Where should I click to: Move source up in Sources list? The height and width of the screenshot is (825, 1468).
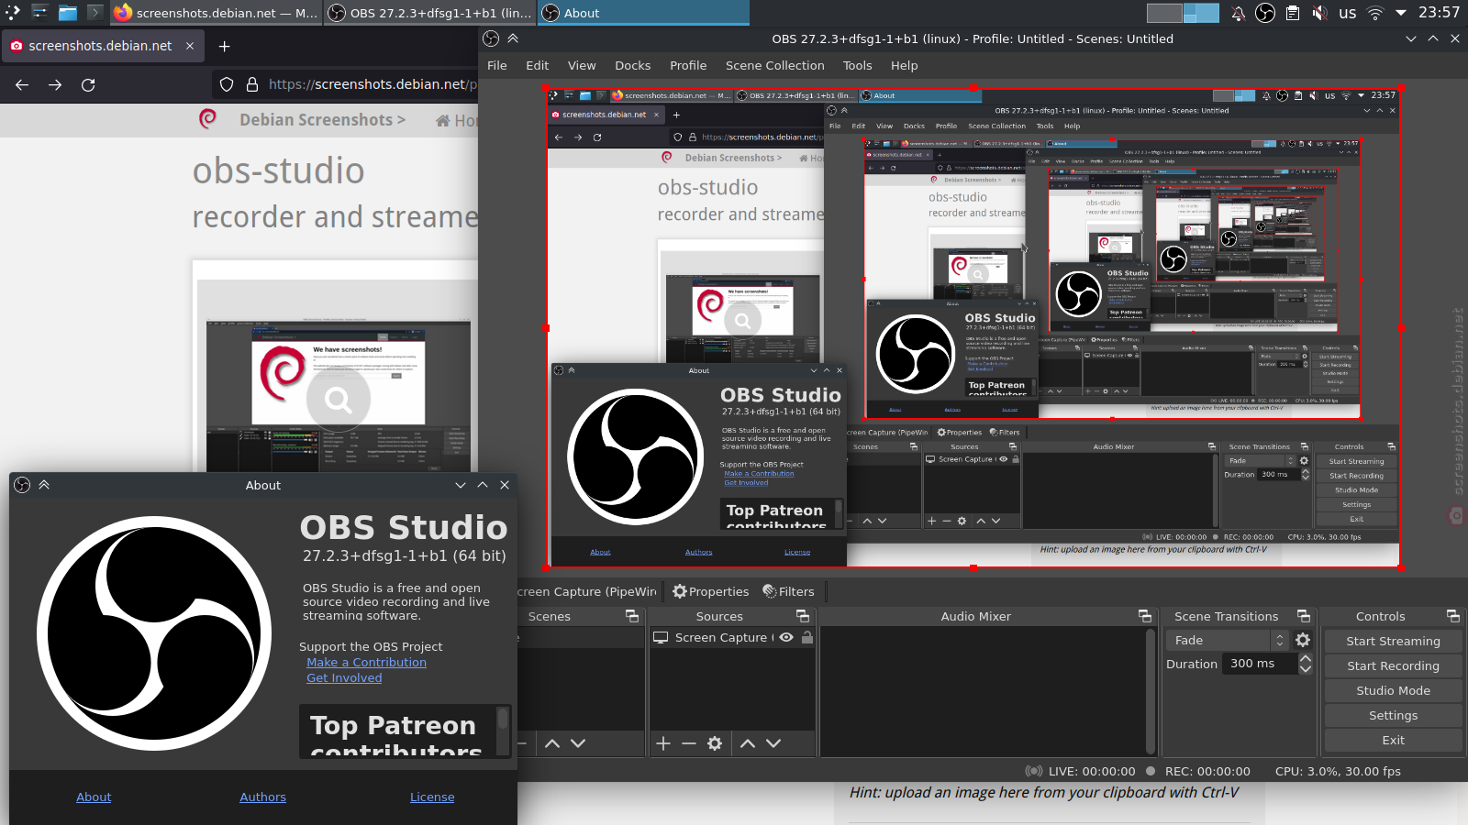[x=748, y=743]
